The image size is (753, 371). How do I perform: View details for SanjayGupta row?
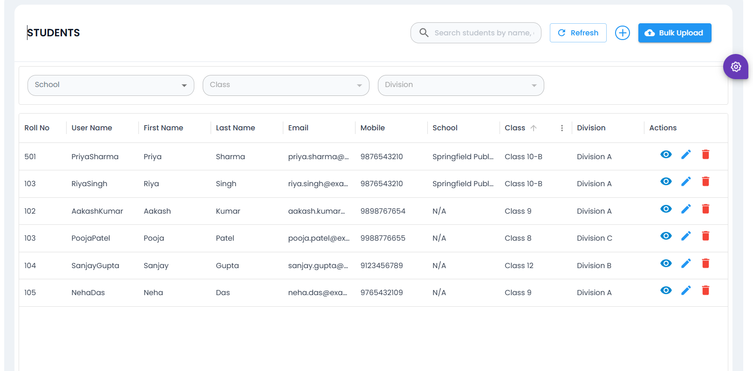[666, 263]
